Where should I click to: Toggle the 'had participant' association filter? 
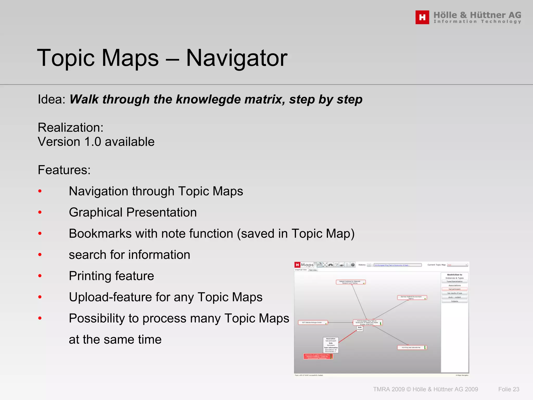[455, 289]
